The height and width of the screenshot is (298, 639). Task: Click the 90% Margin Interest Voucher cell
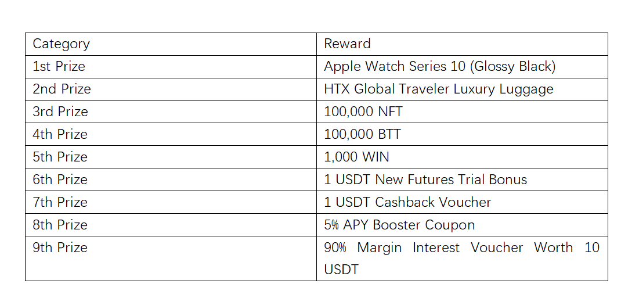coord(461,258)
